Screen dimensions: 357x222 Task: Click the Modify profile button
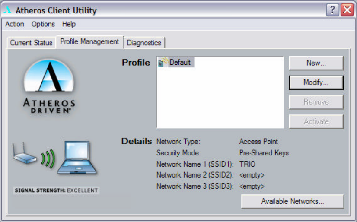click(316, 82)
